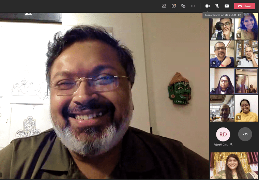Show the +95 additional participants
Viewport: 259px width, 180px height.
(245, 134)
